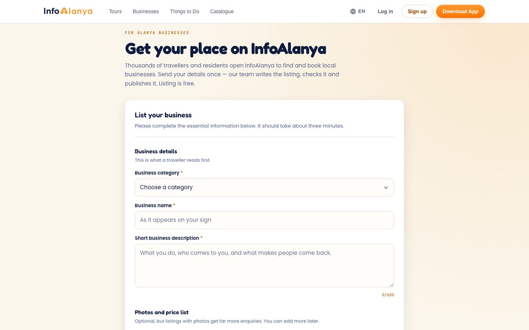Click the category dropdown chevron arrow

[x=386, y=187]
